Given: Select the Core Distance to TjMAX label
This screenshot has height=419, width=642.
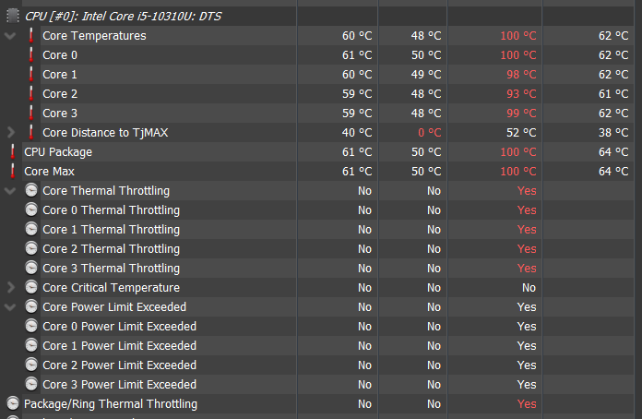Looking at the screenshot, I should [105, 132].
